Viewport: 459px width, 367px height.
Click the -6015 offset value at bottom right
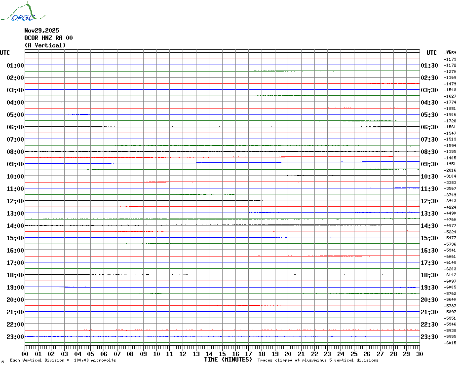[450, 343]
